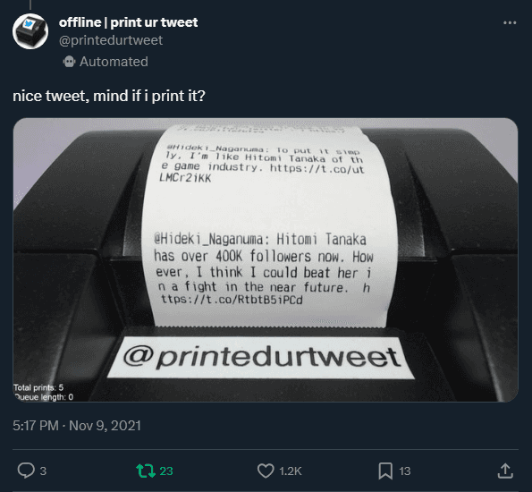Image resolution: width=532 pixels, height=492 pixels.
Task: View the 1.2K likes count
Action: click(291, 471)
